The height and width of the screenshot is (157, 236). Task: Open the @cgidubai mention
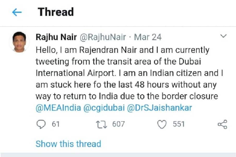tap(104, 108)
